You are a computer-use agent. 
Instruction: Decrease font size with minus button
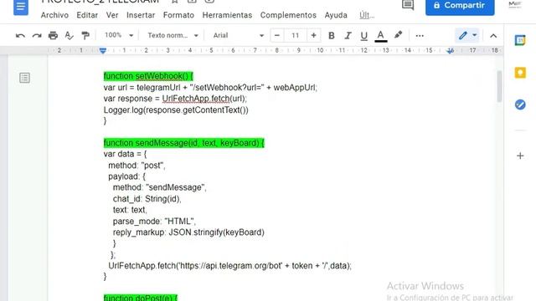pyautogui.click(x=277, y=35)
